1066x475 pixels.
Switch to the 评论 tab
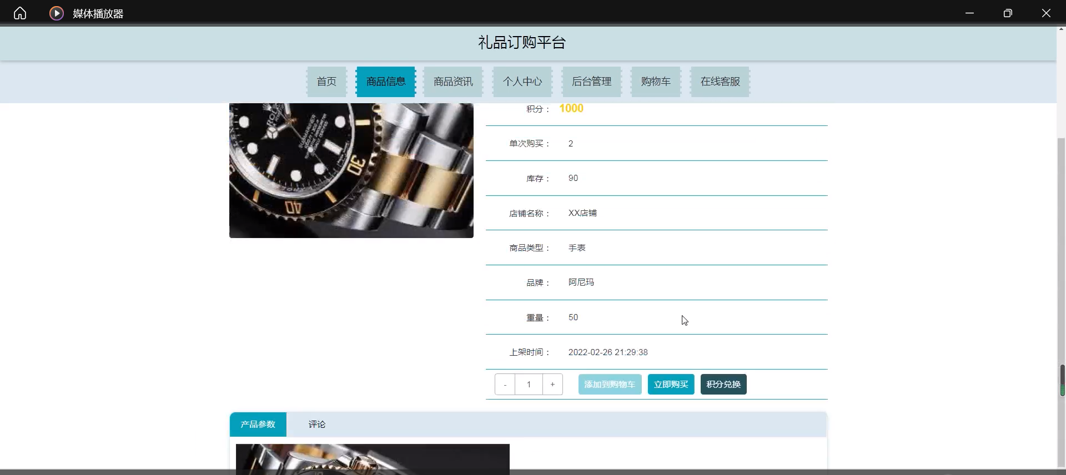pyautogui.click(x=317, y=425)
